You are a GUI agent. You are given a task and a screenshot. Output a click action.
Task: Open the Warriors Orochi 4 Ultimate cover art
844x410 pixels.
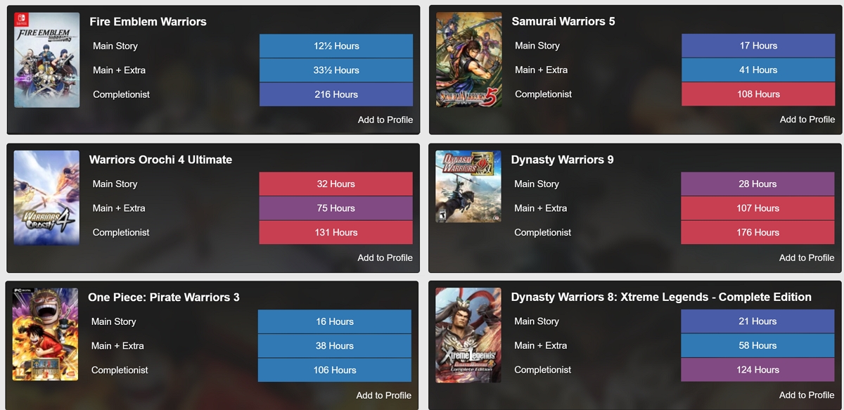point(46,198)
